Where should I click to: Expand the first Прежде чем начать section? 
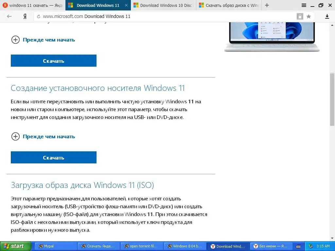coord(43,40)
